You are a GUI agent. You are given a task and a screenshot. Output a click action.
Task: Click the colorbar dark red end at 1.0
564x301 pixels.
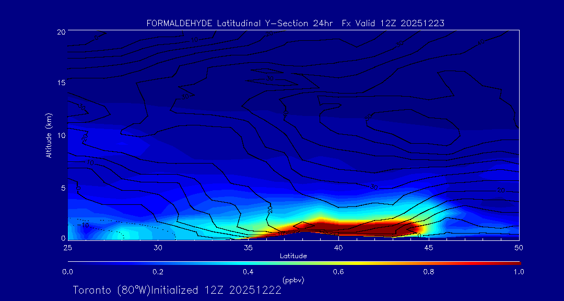(516, 263)
